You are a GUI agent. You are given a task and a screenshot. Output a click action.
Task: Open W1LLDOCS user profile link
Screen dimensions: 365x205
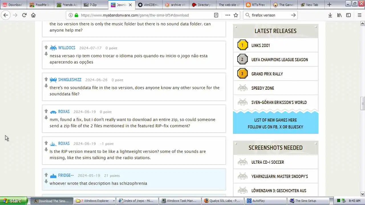[67, 48]
